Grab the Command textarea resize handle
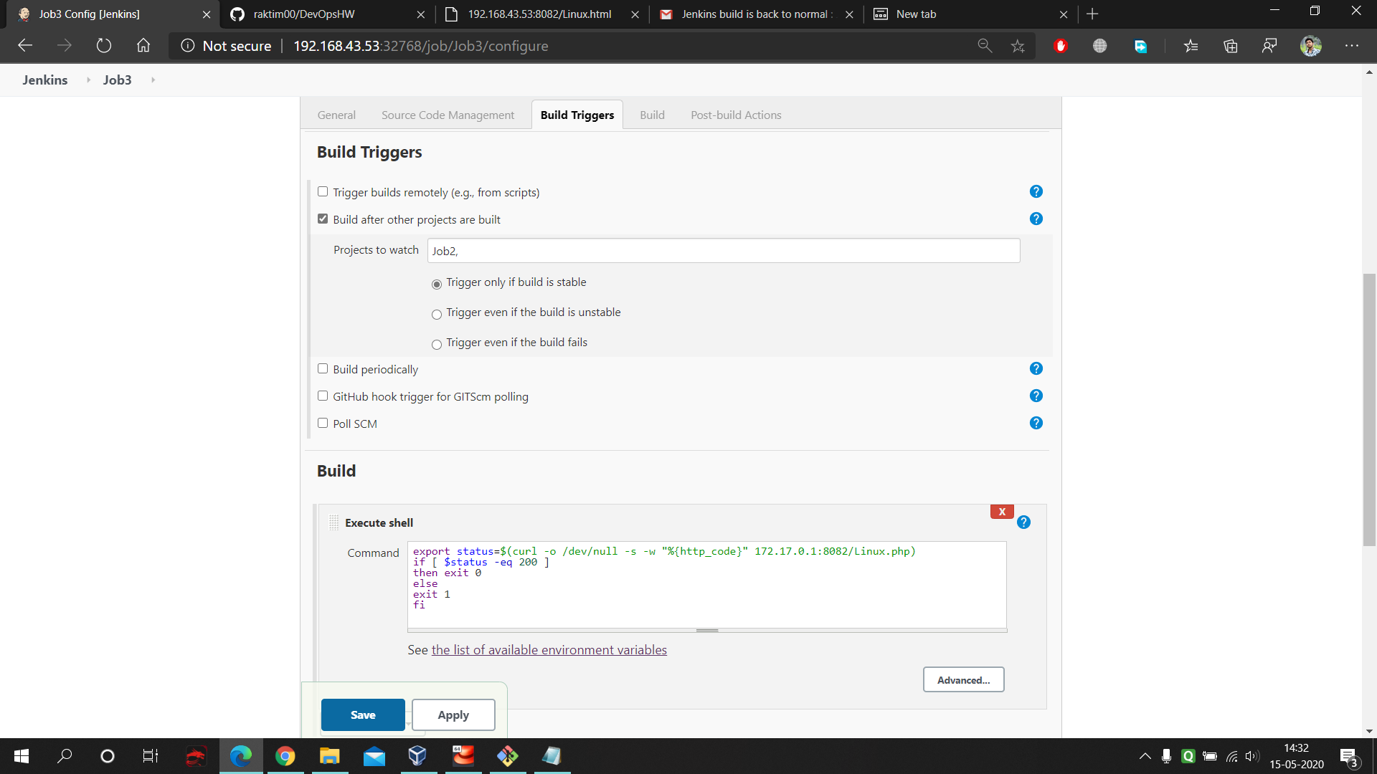 [706, 631]
